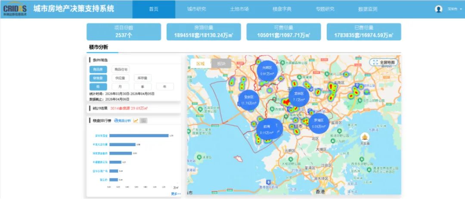This screenshot has width=465, height=199.
Task: Click the red heatmap hotspot left of 龙华区
Action: click(x=286, y=103)
